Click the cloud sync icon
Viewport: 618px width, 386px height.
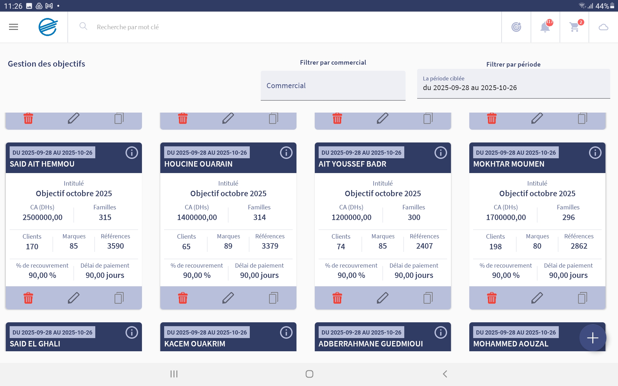point(603,27)
